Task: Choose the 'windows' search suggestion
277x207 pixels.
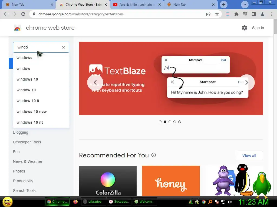Action: coord(41,58)
